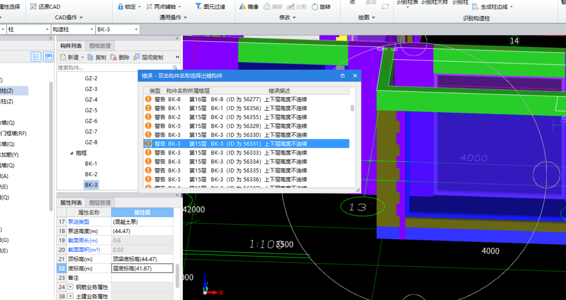Viewport: 566px width, 300px height.
Task: Select BK-3 in the component tree
Action: click(x=91, y=185)
